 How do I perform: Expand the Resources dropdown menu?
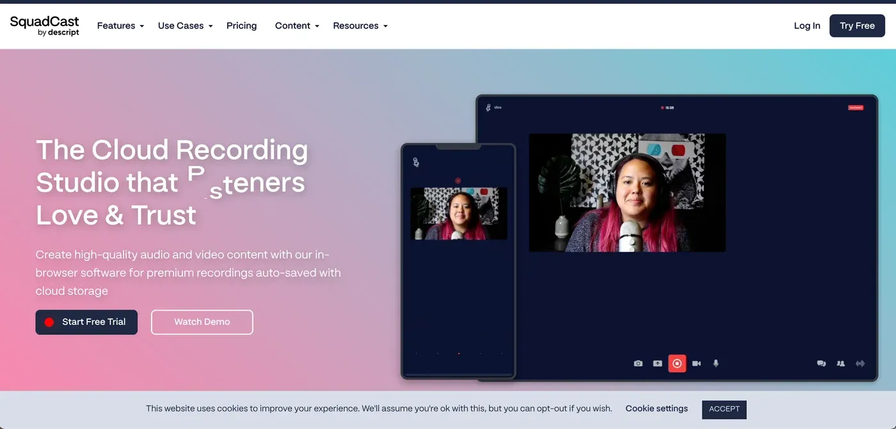pyautogui.click(x=360, y=26)
